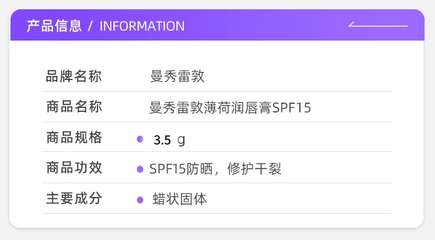The height and width of the screenshot is (240, 435).
Task: Open product name 曼秀雷敦薄荷润唇膏SPF15
Action: pyautogui.click(x=230, y=108)
